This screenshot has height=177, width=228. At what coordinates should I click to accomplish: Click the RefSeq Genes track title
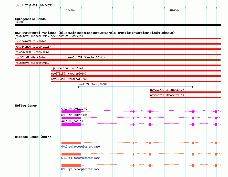[x=26, y=106]
